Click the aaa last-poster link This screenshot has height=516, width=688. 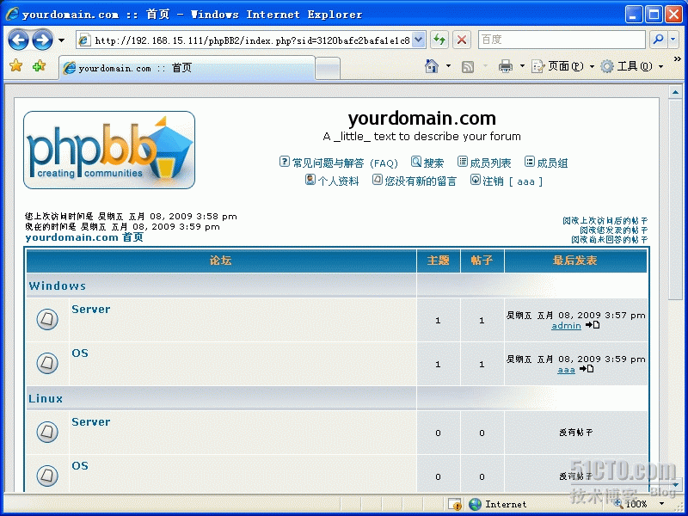coord(566,370)
